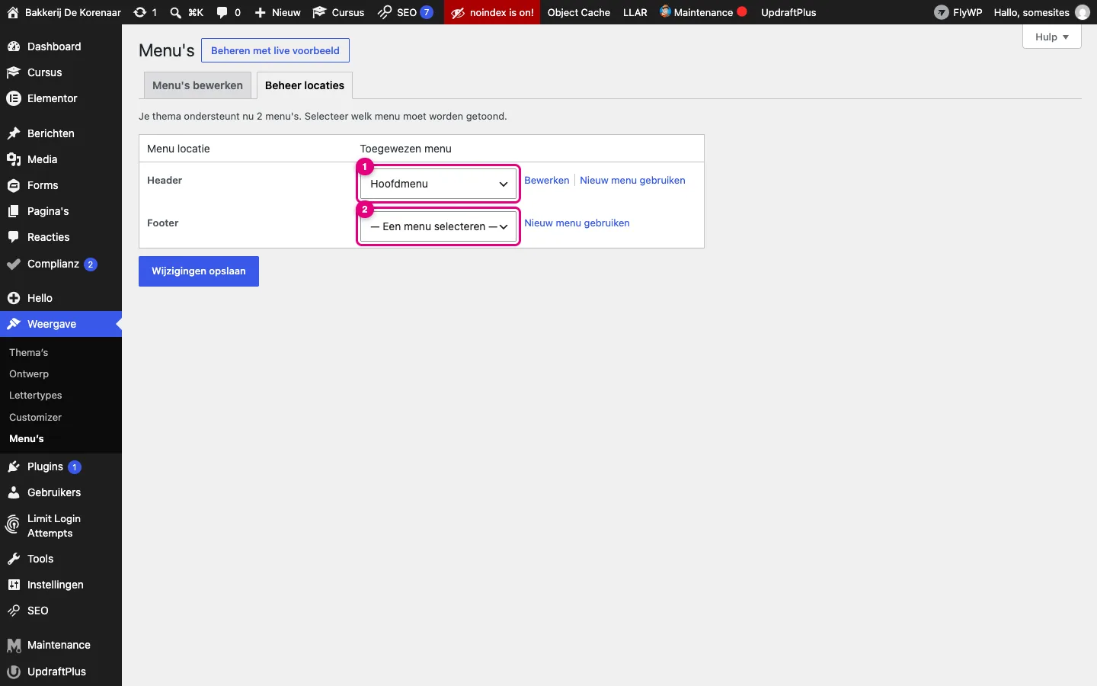Open the Footer 'Een menu selecteren' dropdown

pyautogui.click(x=439, y=226)
